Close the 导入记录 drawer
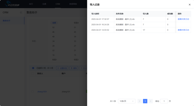Screen dimensions: 194x106 point(190,4)
